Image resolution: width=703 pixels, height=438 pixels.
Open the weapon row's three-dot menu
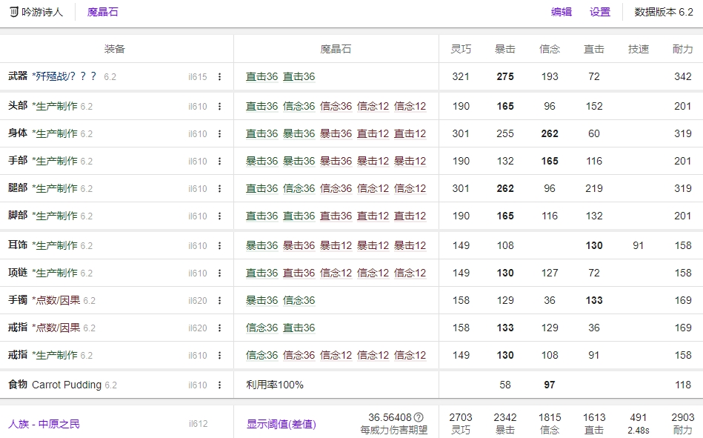[218, 76]
